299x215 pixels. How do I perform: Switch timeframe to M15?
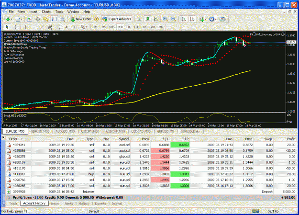112,27
